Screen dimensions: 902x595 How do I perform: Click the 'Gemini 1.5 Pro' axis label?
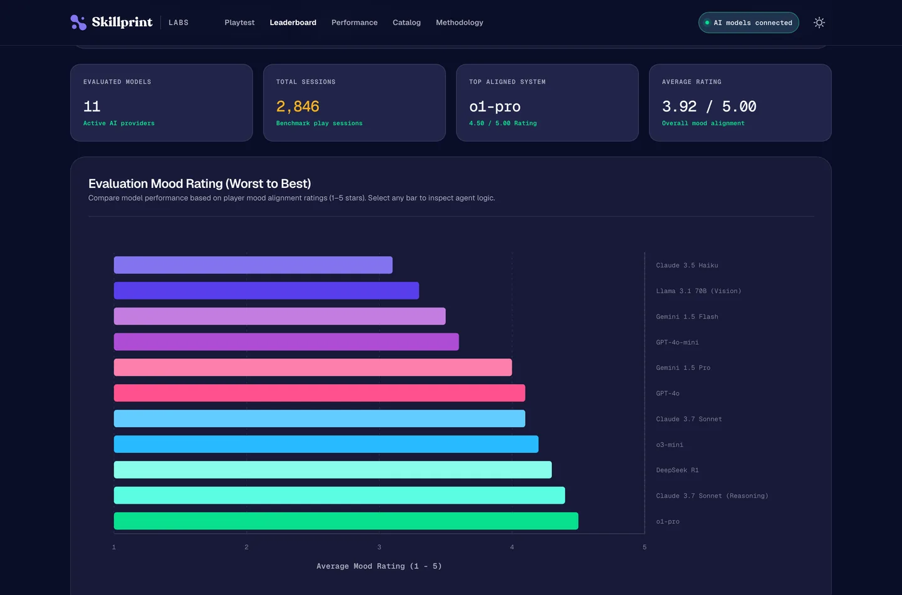(683, 368)
